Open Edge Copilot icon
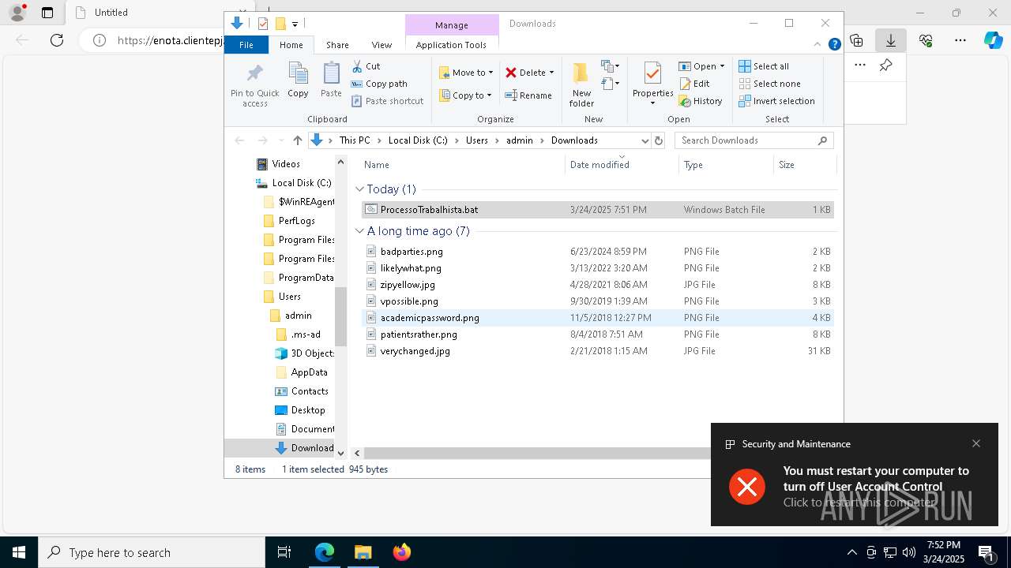 (993, 40)
